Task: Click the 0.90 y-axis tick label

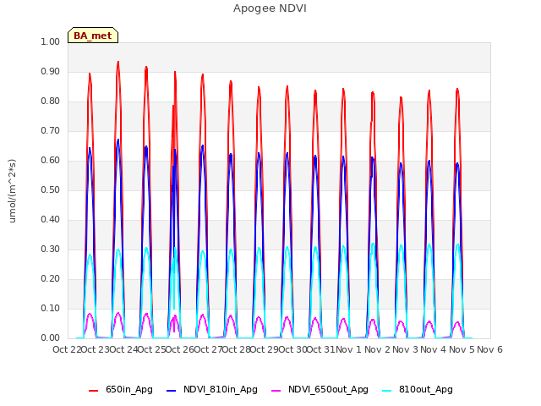Action: click(51, 71)
